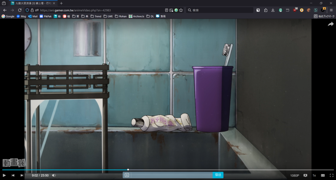Bookmark this page with star icon
This screenshot has height=180, width=336.
[x=181, y=10]
